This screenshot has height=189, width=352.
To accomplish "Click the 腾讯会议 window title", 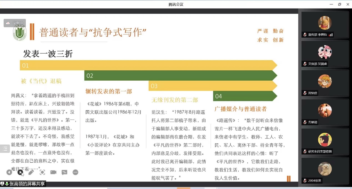I will point(176,4).
